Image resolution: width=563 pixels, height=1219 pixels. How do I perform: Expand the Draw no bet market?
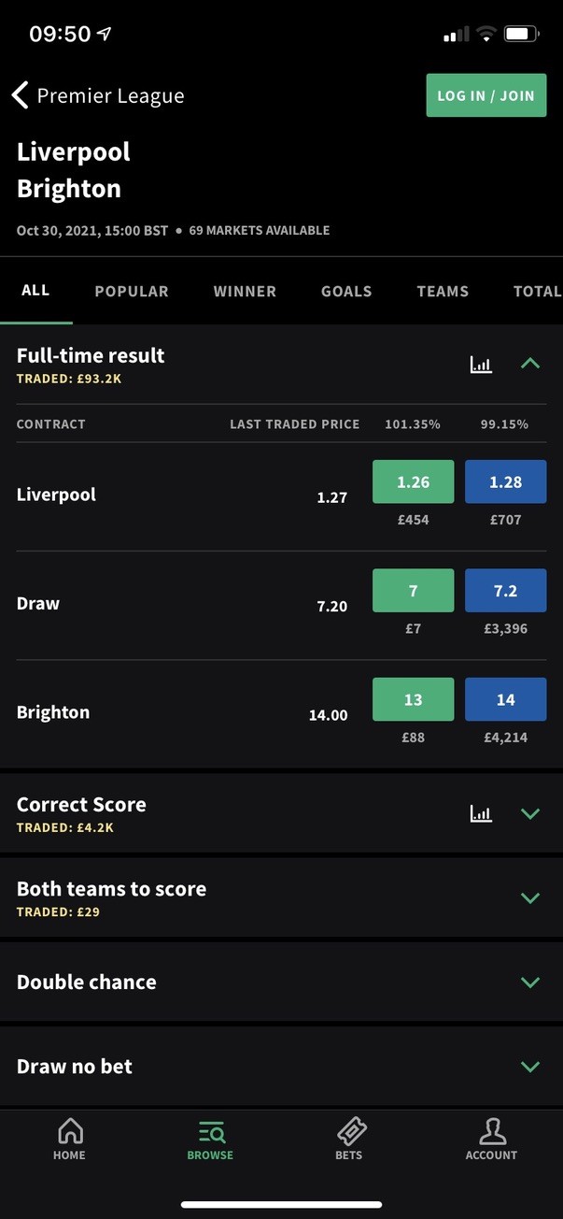(529, 1066)
